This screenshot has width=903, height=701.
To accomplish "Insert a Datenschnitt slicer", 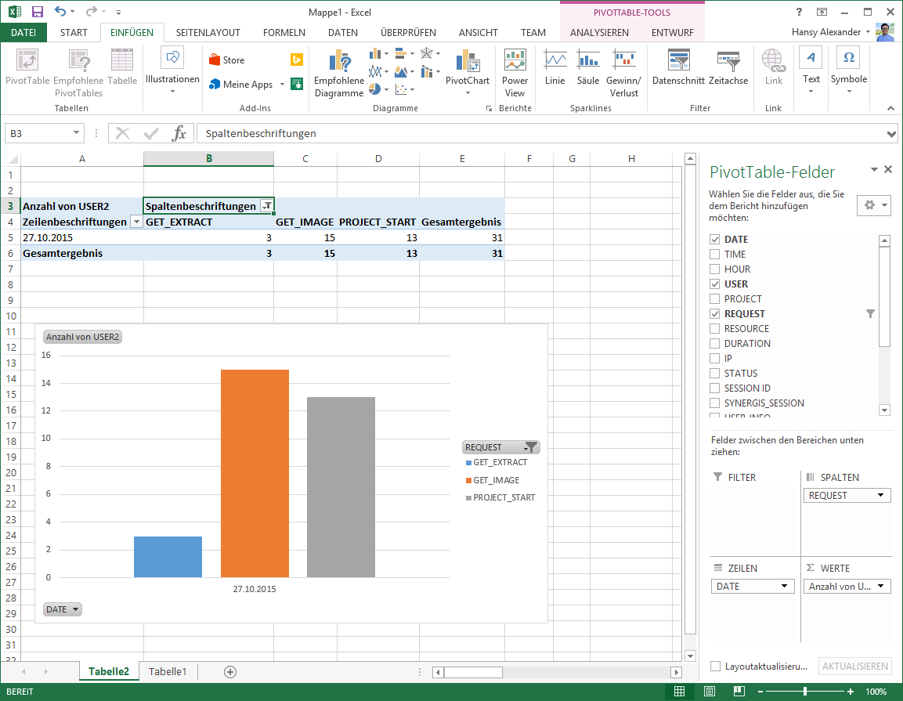I will click(677, 66).
